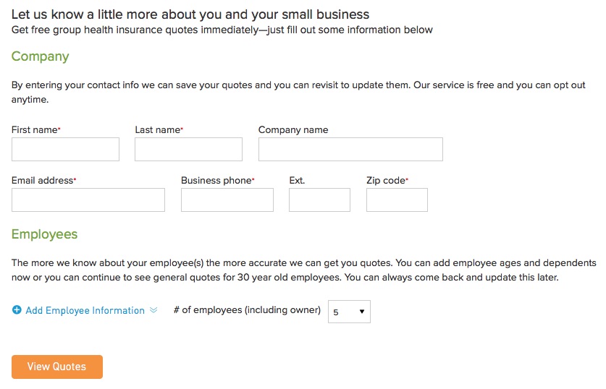Image resolution: width=606 pixels, height=389 pixels.
Task: Click the View Quotes button
Action: point(57,367)
